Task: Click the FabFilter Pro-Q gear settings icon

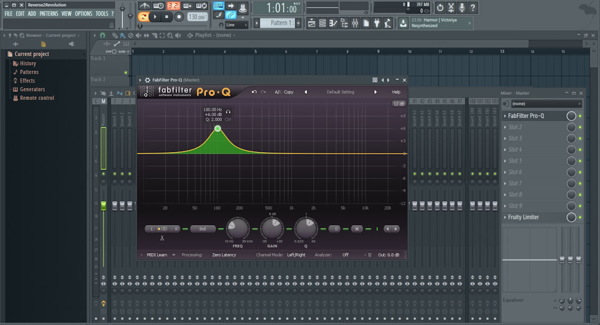Action: [x=147, y=80]
